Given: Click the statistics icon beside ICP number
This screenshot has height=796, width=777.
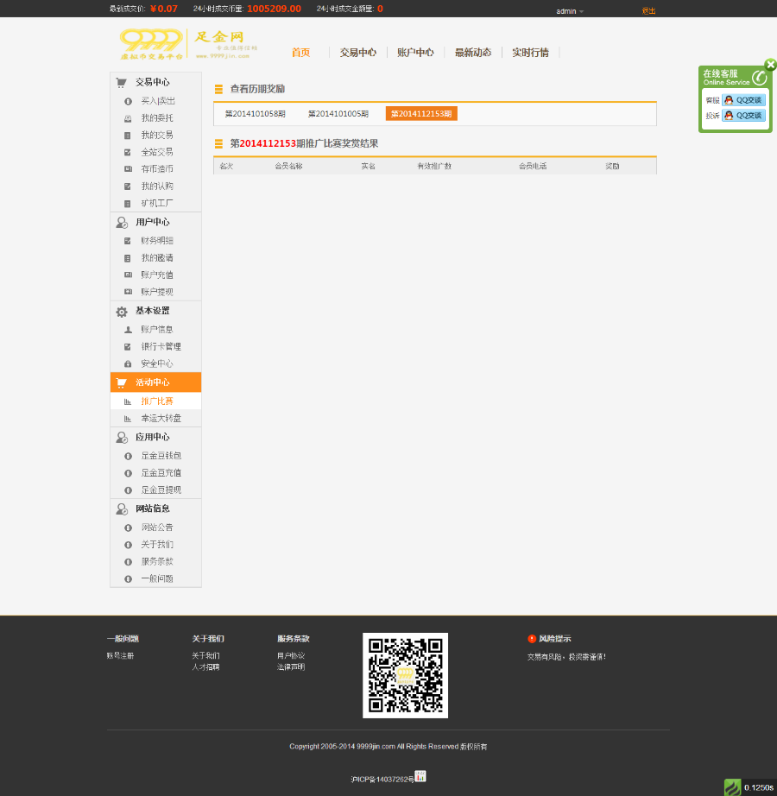Looking at the screenshot, I should click(x=420, y=776).
